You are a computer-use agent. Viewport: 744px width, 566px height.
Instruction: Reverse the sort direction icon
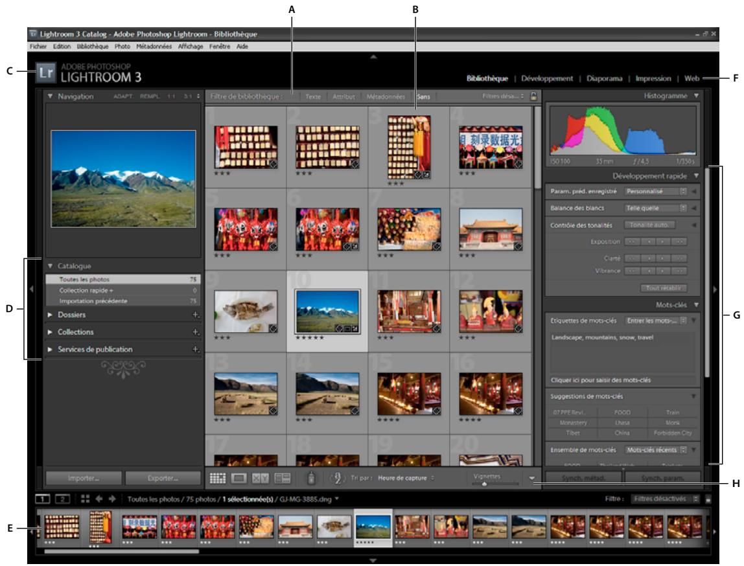[x=337, y=479]
